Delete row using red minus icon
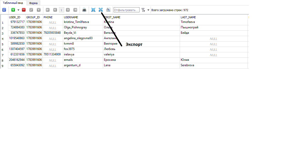This screenshot has height=167, width=297. [x=24, y=10]
